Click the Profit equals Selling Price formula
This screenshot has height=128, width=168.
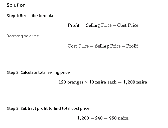point(103,25)
